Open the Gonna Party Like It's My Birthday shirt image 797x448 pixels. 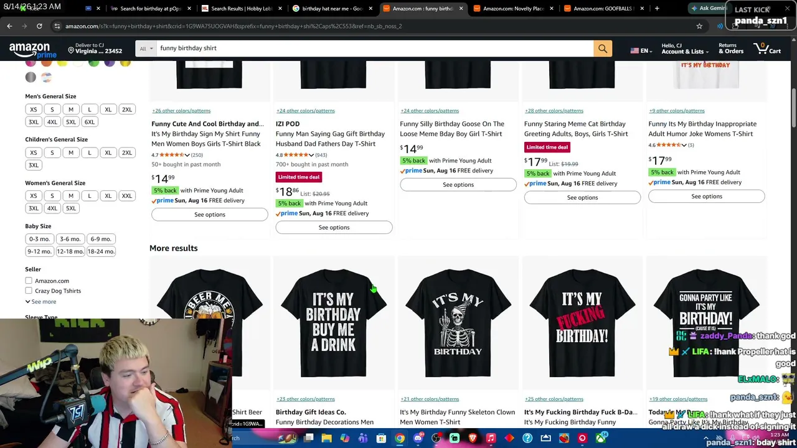[707, 324]
